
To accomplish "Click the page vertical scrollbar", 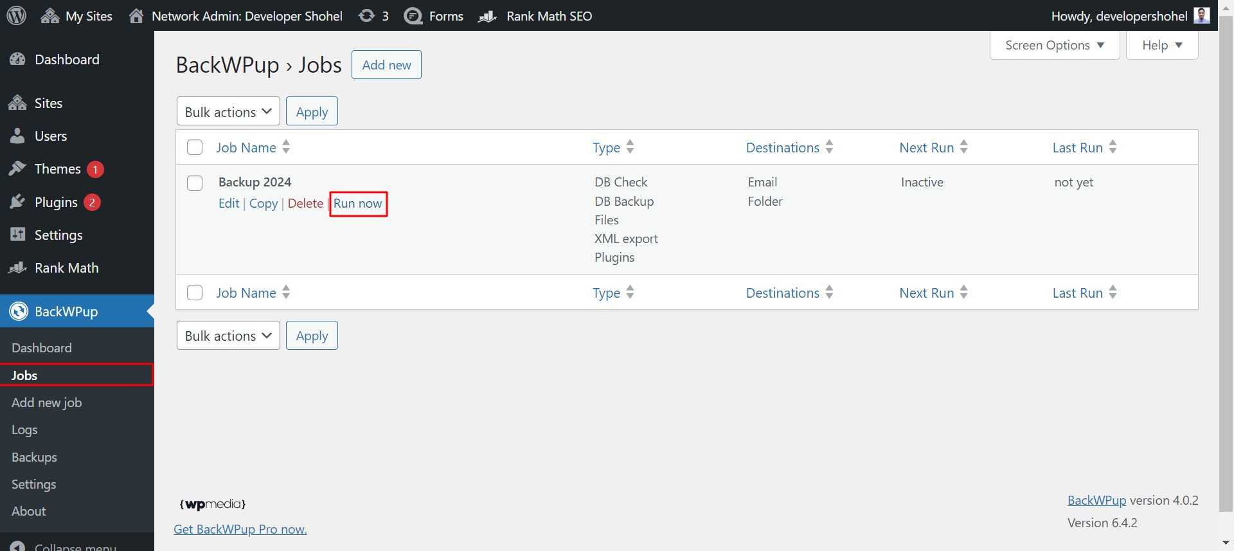I will [x=1226, y=264].
